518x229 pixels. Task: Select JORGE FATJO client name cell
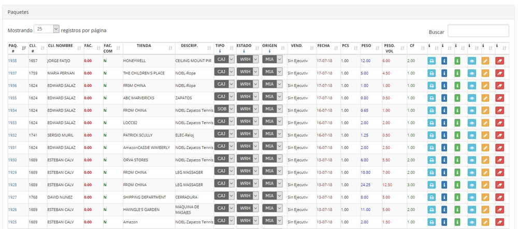(65, 61)
